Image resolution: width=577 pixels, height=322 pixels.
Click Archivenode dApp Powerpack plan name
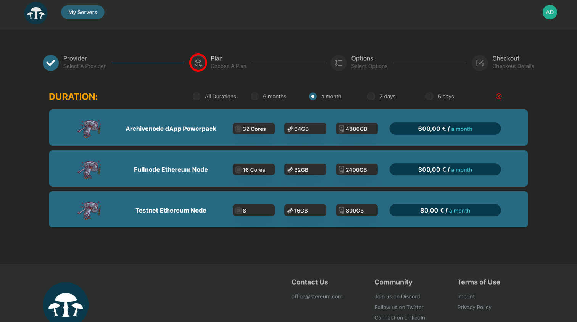tap(171, 129)
